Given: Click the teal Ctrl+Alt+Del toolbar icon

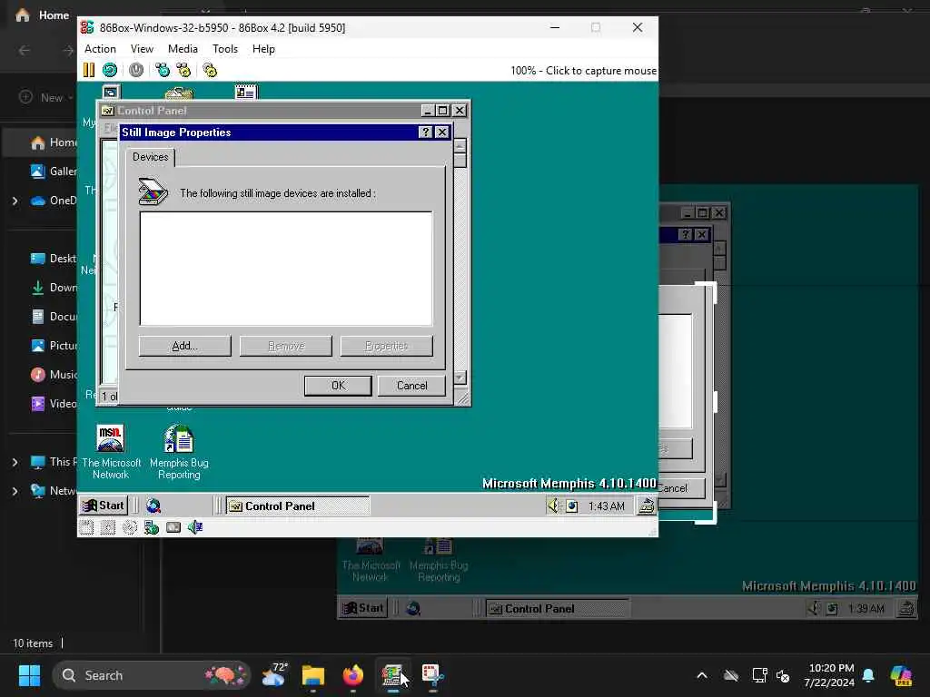Looking at the screenshot, I should point(162,70).
